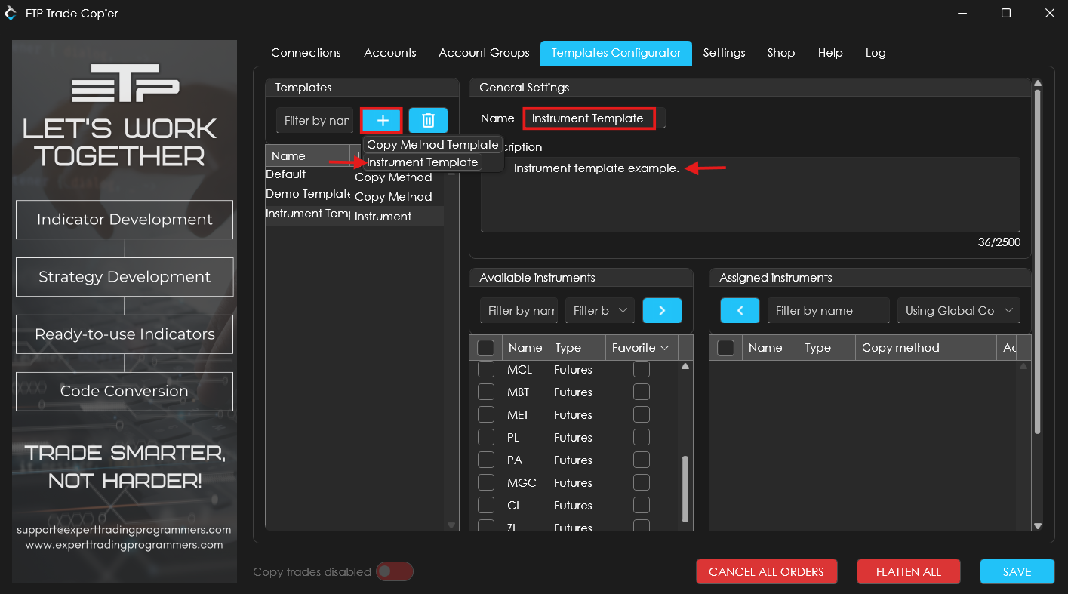Click the FLATTEN ALL button

[x=909, y=571]
